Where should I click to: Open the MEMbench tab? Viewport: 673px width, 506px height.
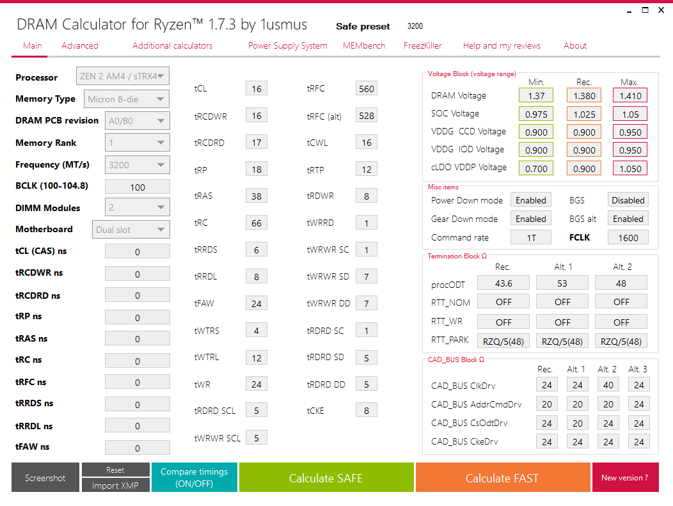pyautogui.click(x=364, y=45)
